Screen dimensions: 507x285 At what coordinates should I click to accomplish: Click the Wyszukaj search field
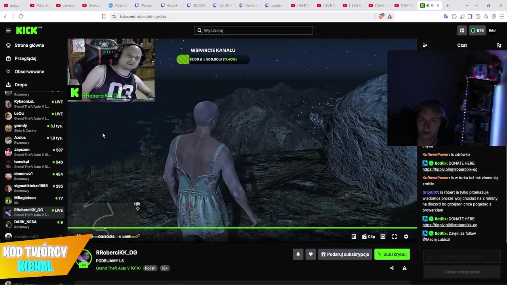pos(253,30)
